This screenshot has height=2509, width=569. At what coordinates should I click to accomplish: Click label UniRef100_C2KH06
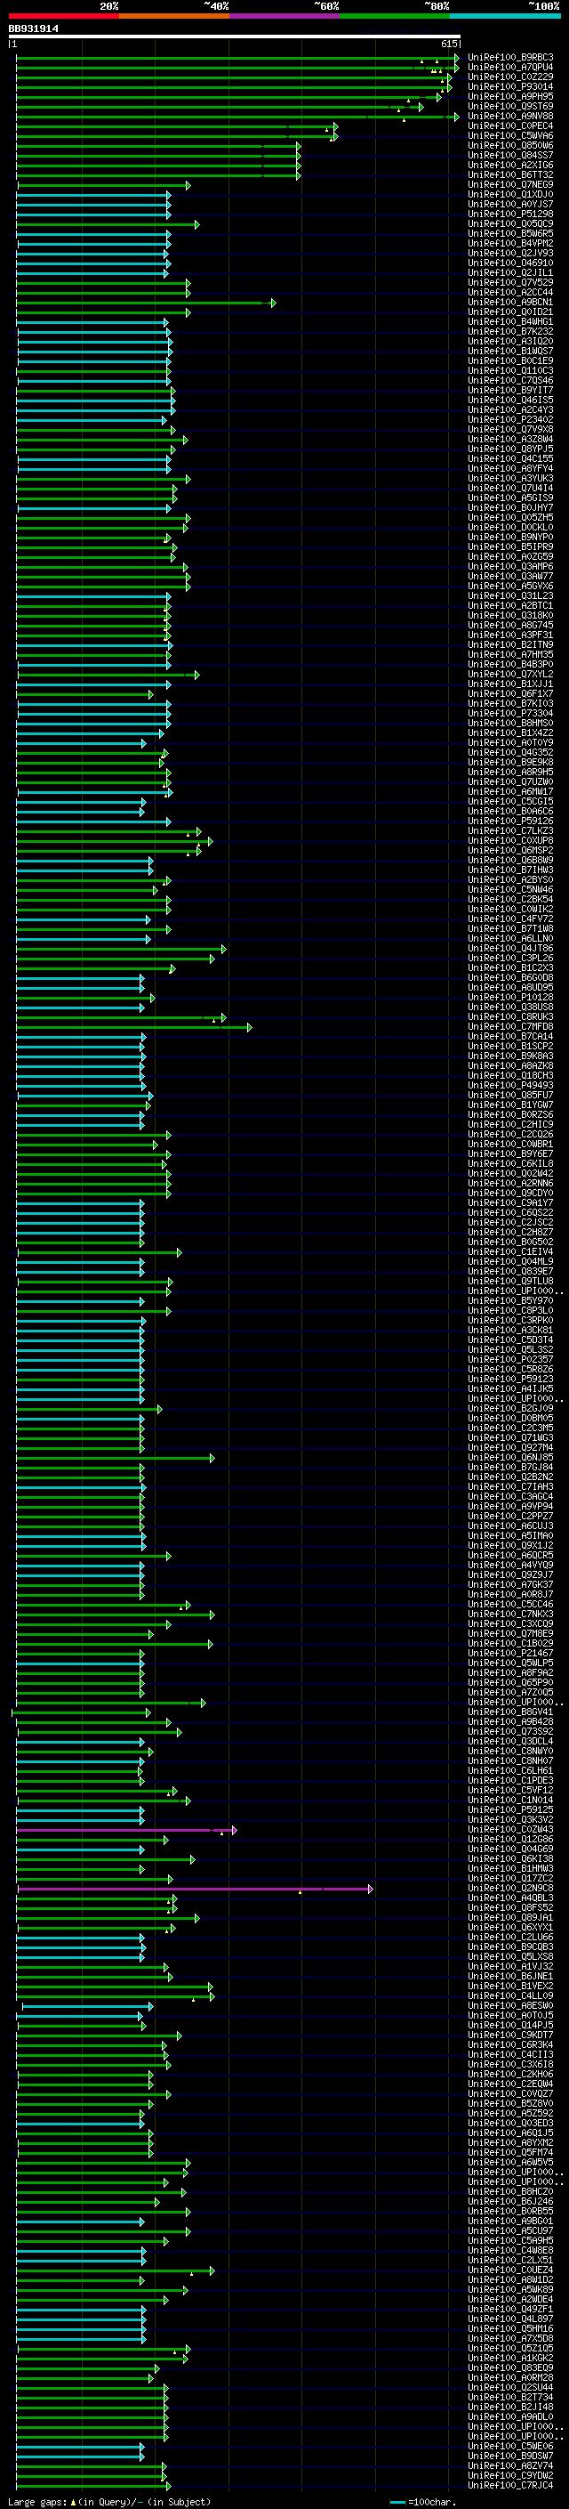pyautogui.click(x=509, y=2075)
